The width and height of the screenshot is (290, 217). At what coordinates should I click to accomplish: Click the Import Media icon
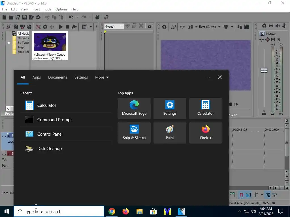point(16,27)
